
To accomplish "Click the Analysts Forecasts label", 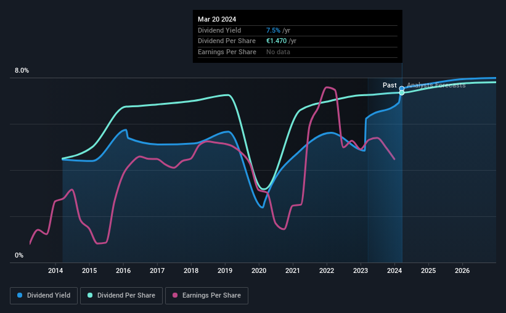I will tap(436, 85).
